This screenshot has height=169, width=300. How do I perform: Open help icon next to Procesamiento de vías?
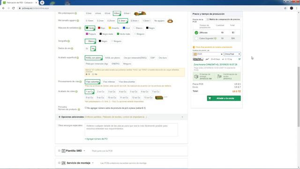81,82
